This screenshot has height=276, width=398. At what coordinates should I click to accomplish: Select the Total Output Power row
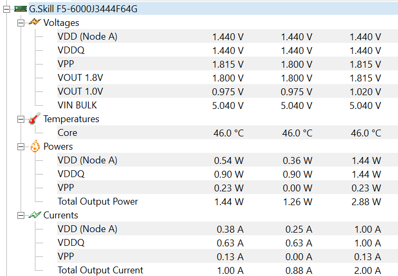coord(227,201)
